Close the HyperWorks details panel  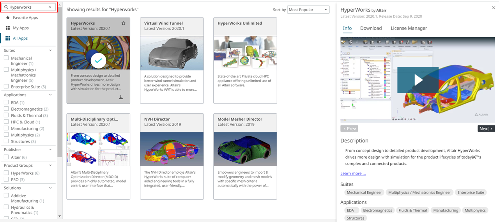pyautogui.click(x=494, y=8)
